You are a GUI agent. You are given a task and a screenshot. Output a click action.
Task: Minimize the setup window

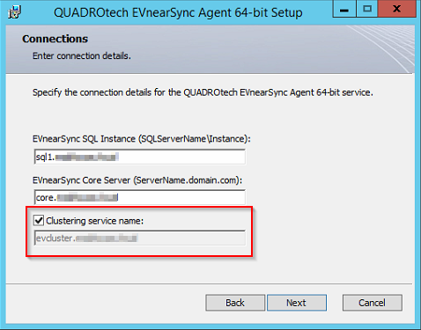344,9
